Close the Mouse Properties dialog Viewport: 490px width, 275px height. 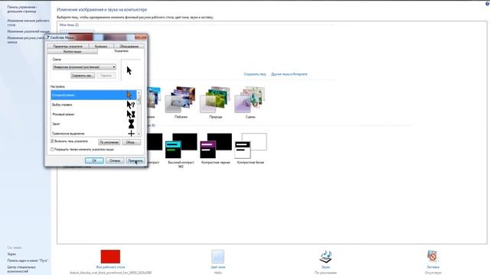[141, 37]
